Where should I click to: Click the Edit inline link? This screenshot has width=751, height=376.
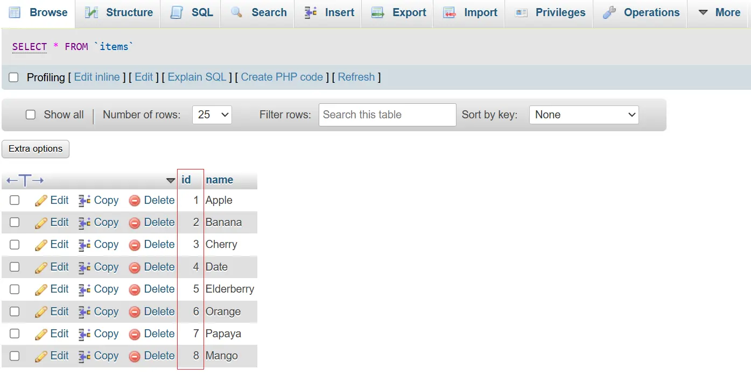coord(97,77)
